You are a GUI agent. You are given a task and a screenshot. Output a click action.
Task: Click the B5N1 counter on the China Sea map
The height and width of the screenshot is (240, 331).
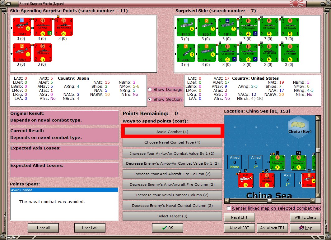(309, 180)
